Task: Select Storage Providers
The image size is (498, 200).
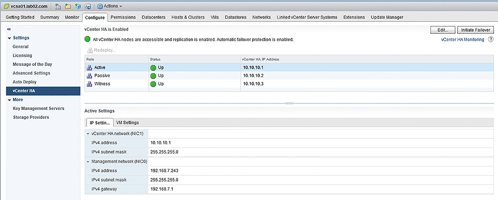Action: click(31, 117)
